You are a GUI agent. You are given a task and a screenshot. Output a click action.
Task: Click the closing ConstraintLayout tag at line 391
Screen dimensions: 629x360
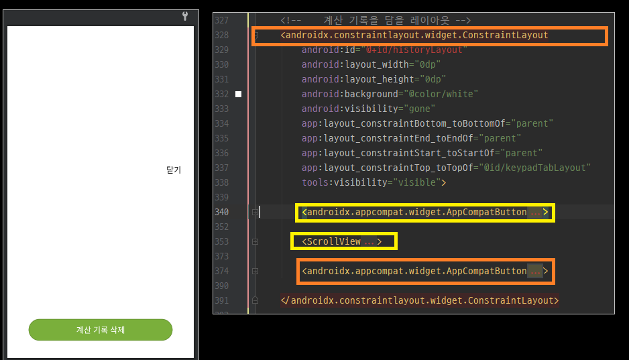click(420, 300)
